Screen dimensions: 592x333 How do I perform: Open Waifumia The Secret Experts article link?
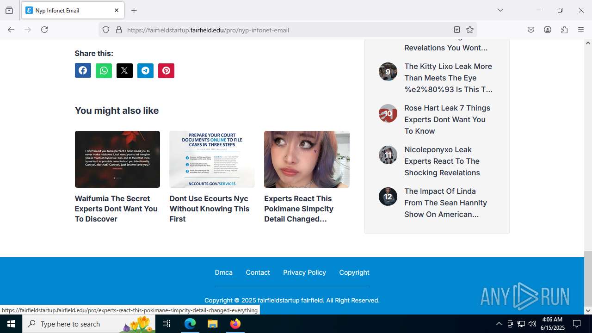click(116, 209)
